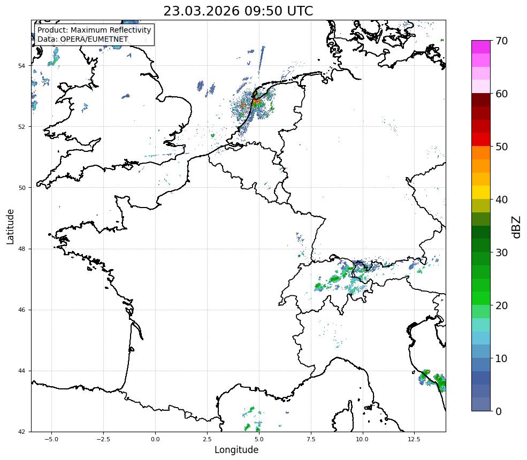Click the "Longitude" axis label
The height and width of the screenshot is (460, 527).
[236, 450]
